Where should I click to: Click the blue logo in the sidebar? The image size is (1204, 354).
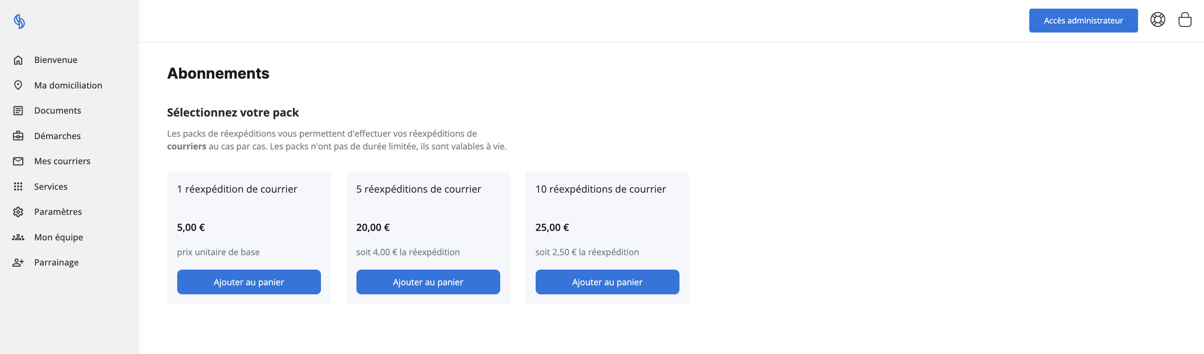tap(19, 21)
